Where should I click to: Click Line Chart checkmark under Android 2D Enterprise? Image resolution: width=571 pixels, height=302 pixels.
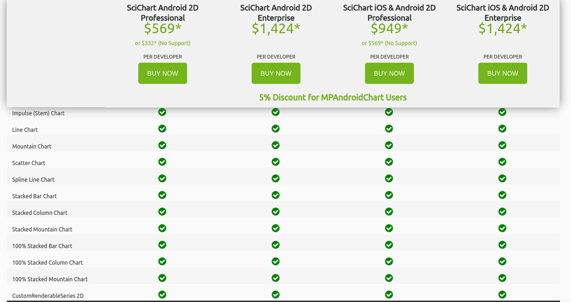[276, 129]
